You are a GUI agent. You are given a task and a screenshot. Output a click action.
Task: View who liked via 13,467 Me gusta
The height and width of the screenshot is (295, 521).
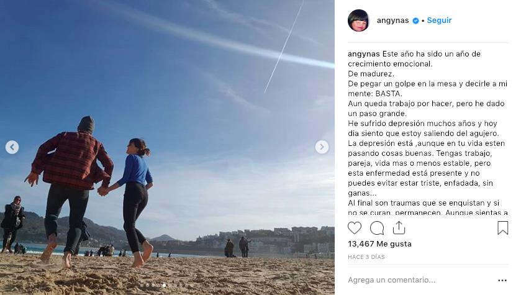click(x=379, y=244)
